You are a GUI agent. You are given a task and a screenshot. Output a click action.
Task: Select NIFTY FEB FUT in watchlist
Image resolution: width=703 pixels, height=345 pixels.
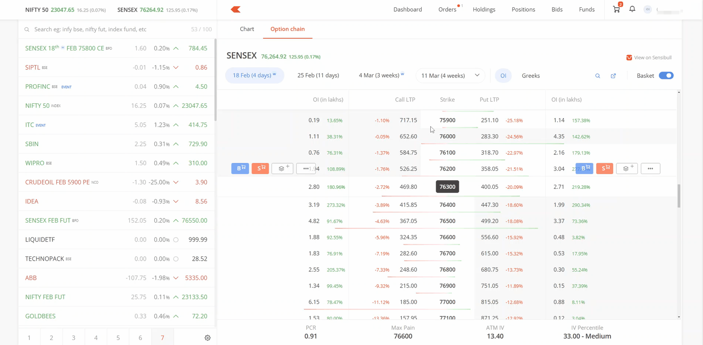point(116,297)
